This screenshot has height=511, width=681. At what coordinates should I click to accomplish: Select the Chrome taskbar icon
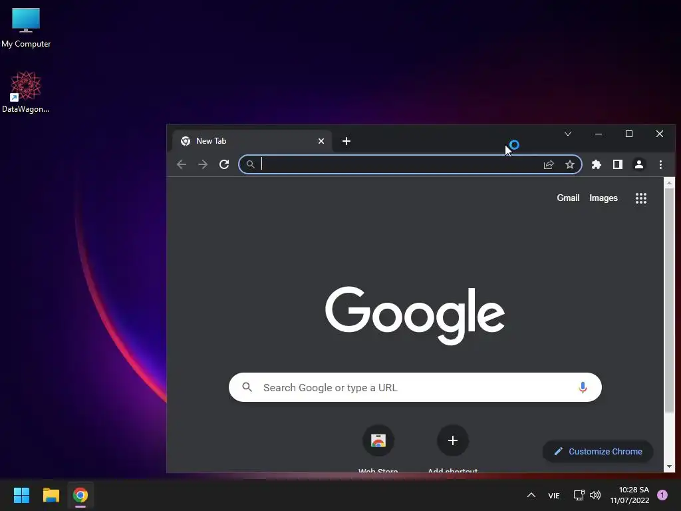click(x=80, y=495)
